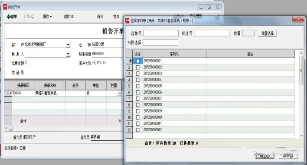Click row 1 current-row indicator arrow
307x165 pixels.
coord(131,61)
